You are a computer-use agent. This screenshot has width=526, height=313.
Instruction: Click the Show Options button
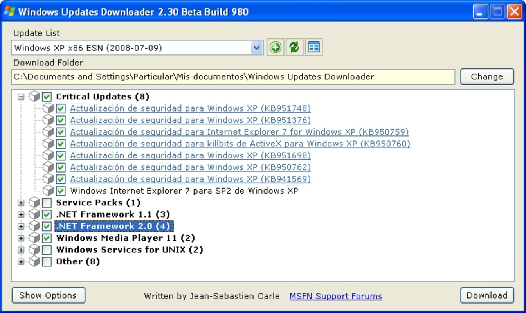pos(48,295)
